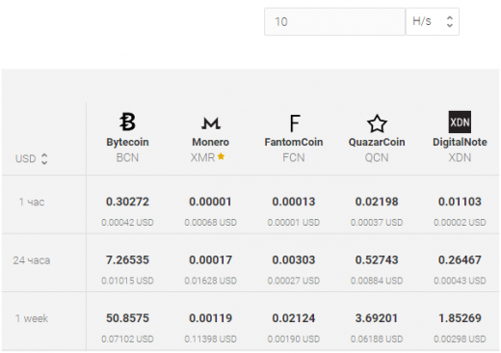This screenshot has height=353, width=501.
Task: Click the XMR ticker label
Action: [x=202, y=157]
